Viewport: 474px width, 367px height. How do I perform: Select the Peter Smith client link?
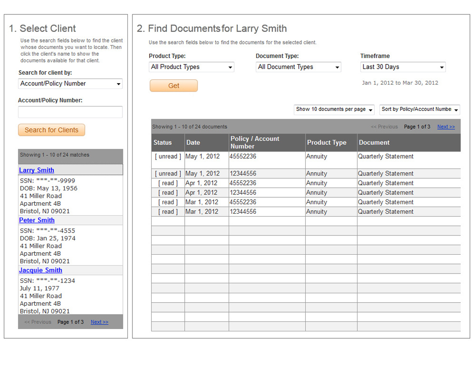[37, 220]
